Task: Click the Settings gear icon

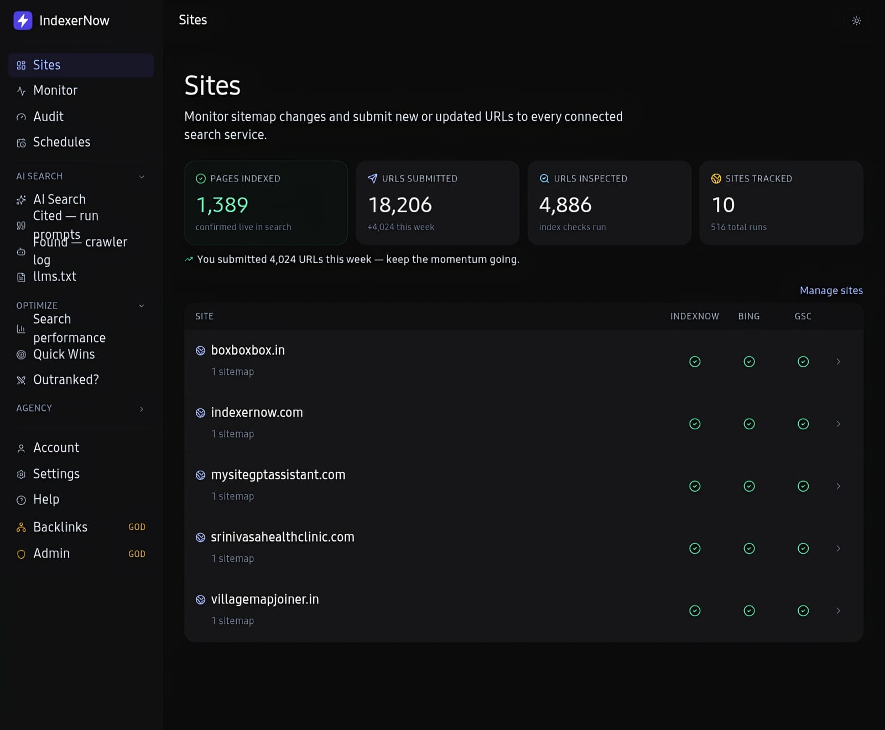Action: tap(21, 474)
